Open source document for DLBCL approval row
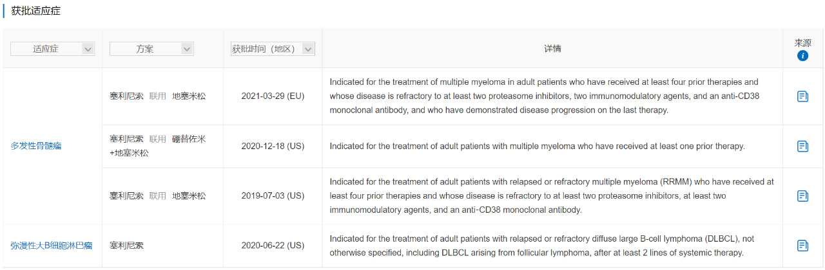This screenshot has height=270, width=825. click(802, 246)
